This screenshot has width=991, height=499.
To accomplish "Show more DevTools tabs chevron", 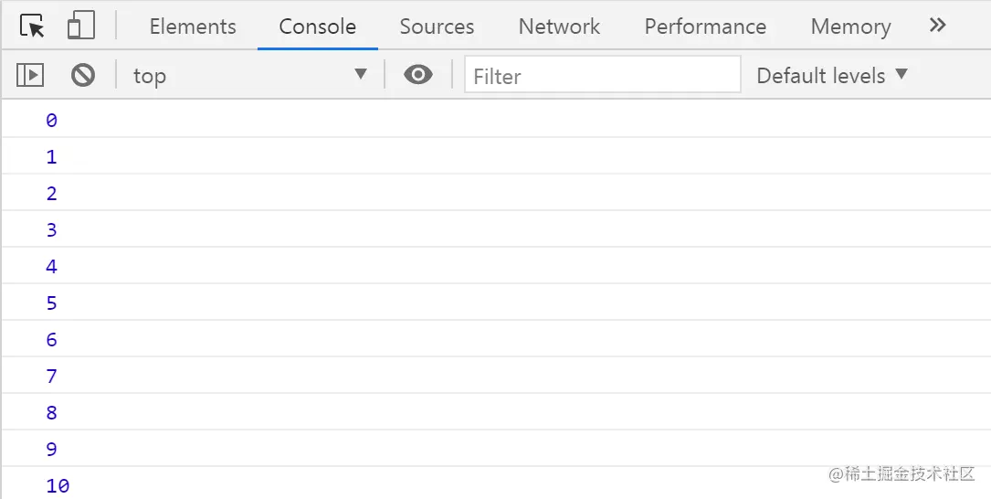I will 937,26.
